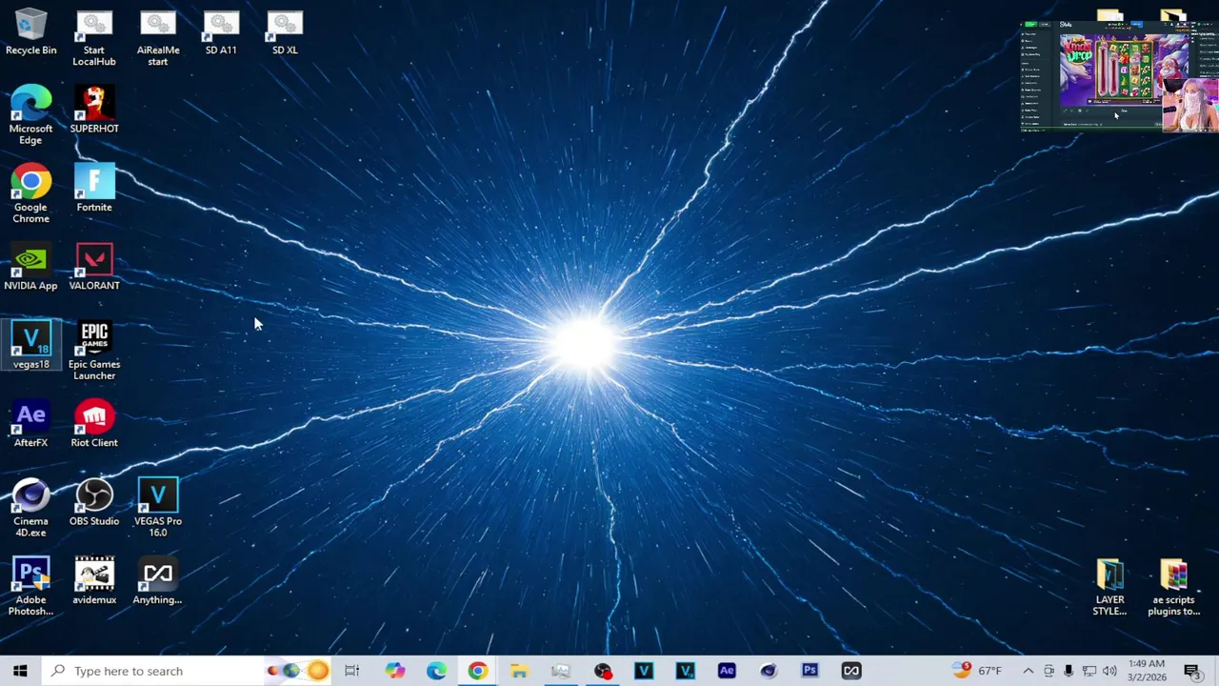Select the avidemux desktop shortcut
The image size is (1219, 686).
point(94,581)
